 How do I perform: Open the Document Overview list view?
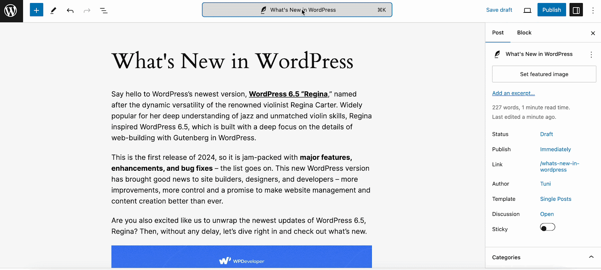104,10
